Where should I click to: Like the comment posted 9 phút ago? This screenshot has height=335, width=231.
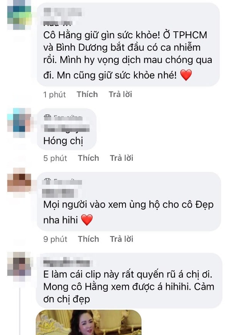point(89,239)
